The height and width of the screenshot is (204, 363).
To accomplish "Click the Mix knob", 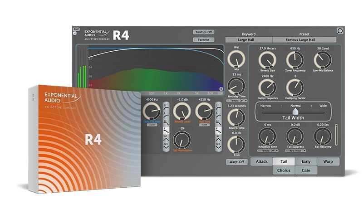I will [236, 59].
